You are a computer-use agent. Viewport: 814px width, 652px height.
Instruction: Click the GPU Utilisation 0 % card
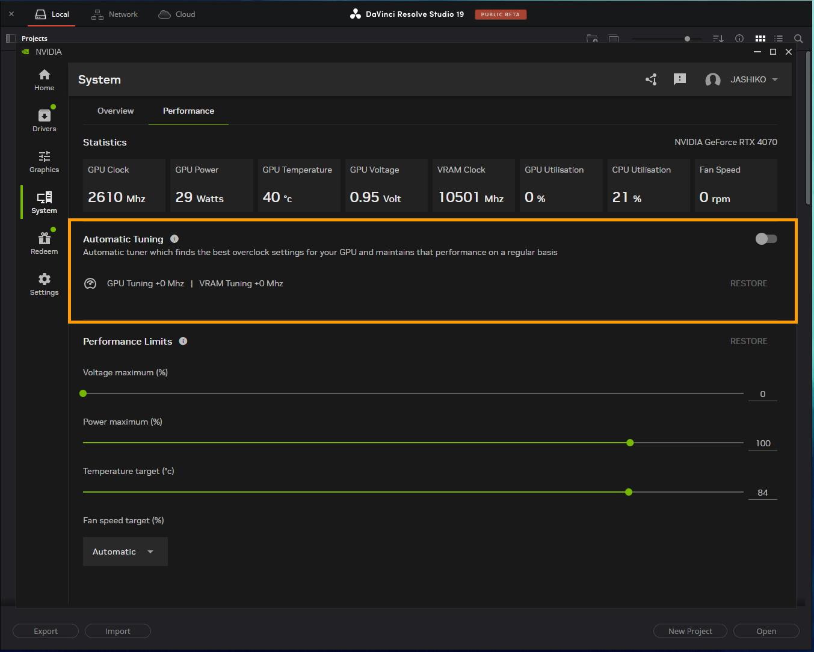[561, 185]
